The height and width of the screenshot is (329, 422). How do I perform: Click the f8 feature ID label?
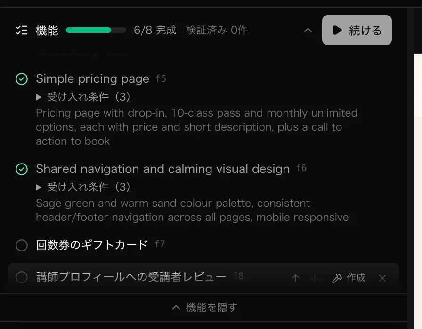238,276
